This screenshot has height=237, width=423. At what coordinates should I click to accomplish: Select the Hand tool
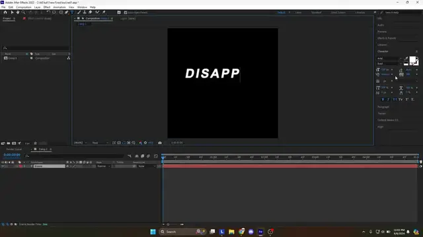coord(18,13)
